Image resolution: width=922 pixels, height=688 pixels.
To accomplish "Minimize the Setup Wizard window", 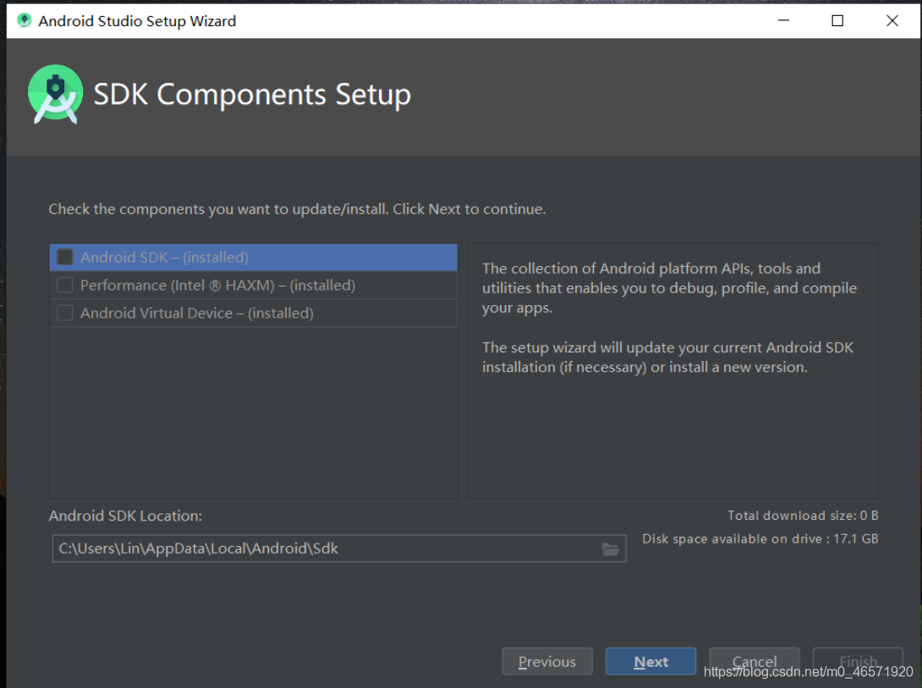I will [x=783, y=20].
